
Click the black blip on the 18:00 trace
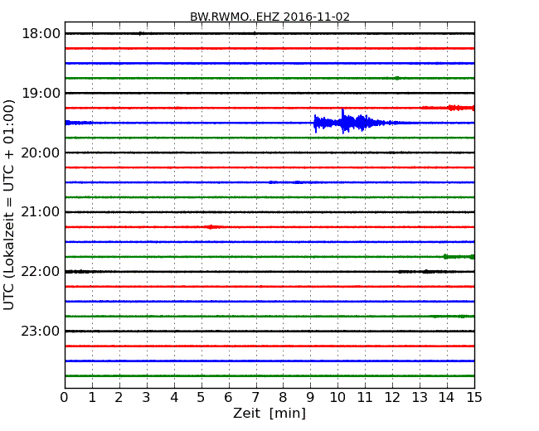point(140,33)
